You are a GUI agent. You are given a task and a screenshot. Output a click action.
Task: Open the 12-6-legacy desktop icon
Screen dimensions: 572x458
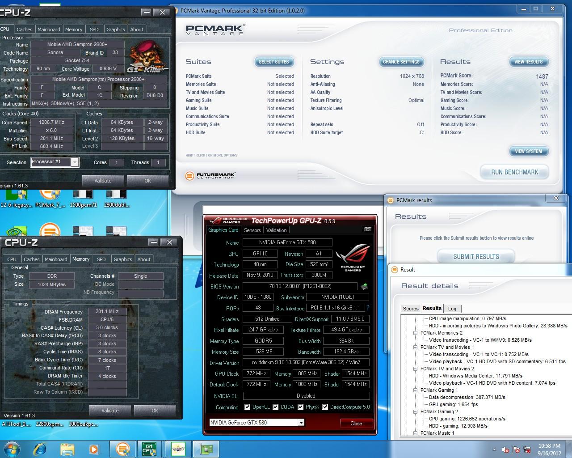tap(17, 199)
